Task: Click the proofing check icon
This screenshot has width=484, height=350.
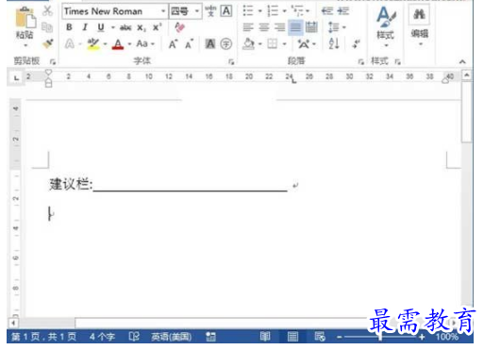Action: [134, 337]
